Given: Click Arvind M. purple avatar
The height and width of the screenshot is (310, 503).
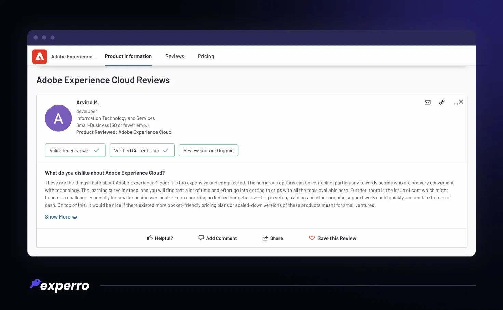Looking at the screenshot, I should 58,118.
